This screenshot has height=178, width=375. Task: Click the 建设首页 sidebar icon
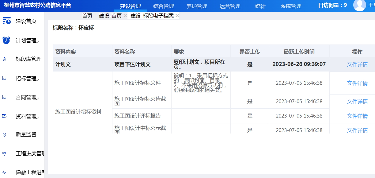pos(6,21)
